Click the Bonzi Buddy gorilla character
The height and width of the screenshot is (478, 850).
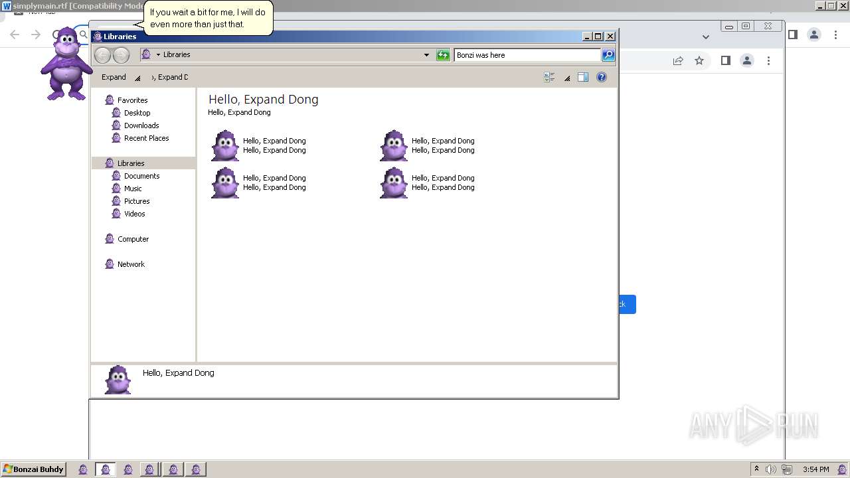click(66, 64)
